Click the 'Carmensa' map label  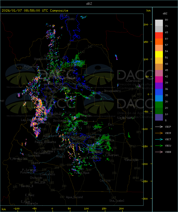pyautogui.click(x=95, y=158)
